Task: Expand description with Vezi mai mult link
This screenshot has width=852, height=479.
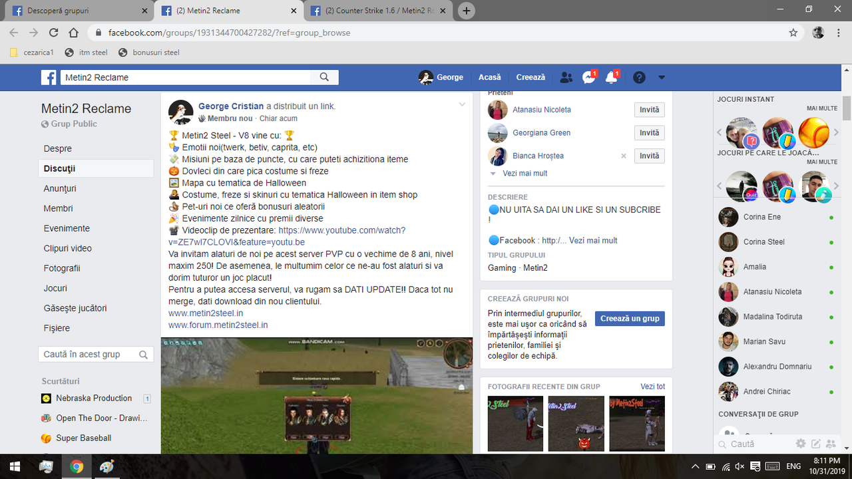Action: pos(593,240)
